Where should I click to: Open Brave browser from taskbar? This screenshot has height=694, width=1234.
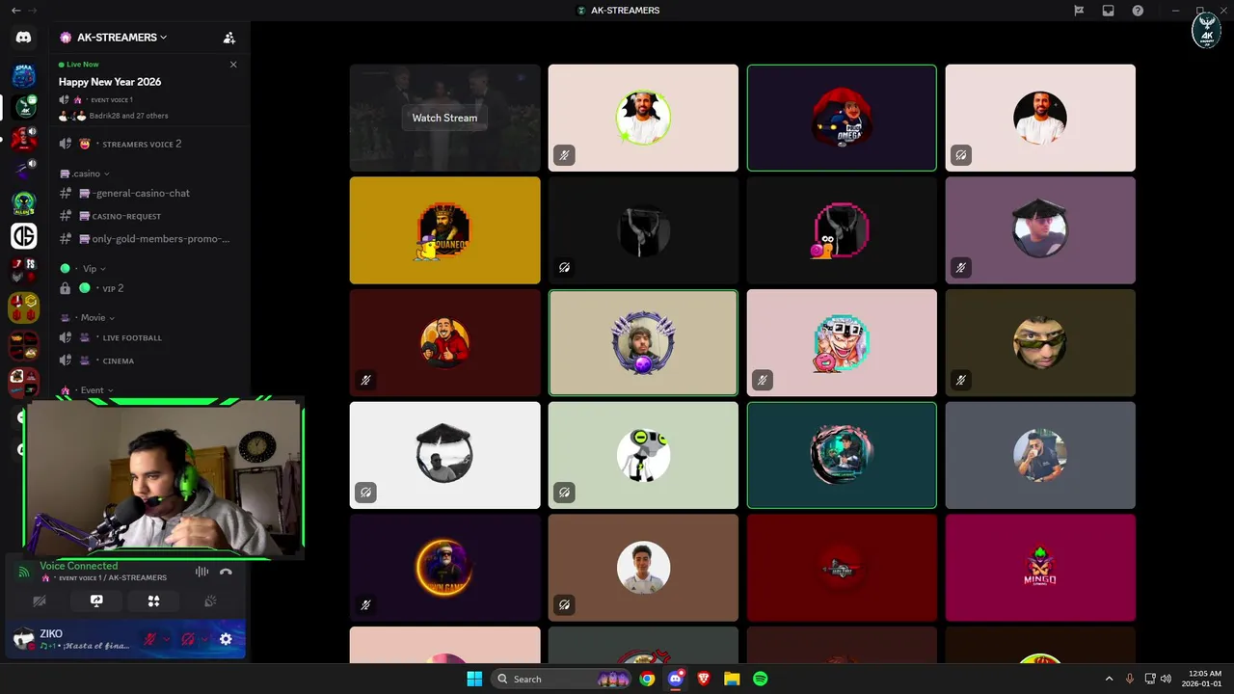(x=704, y=679)
